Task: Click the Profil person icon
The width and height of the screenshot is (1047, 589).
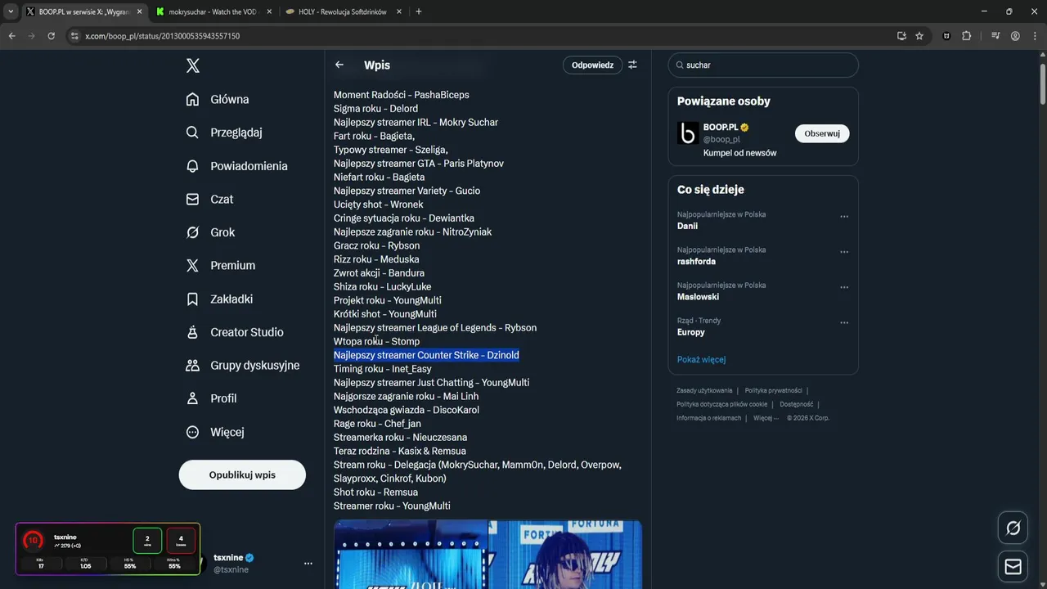Action: [193, 398]
